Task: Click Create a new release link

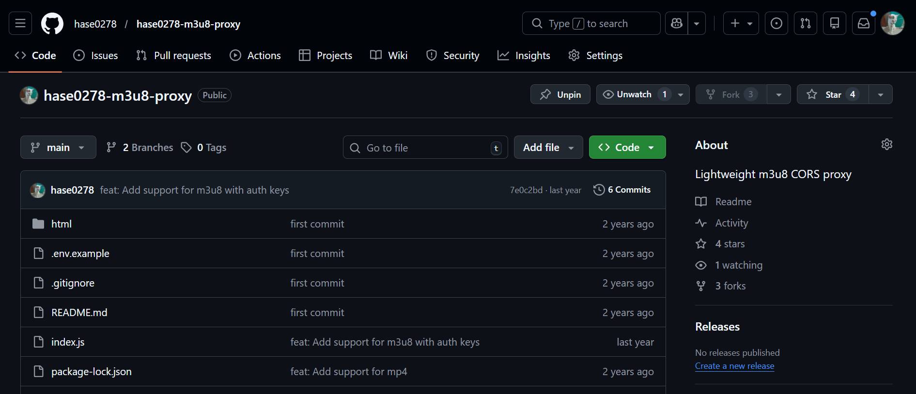Action: point(734,366)
